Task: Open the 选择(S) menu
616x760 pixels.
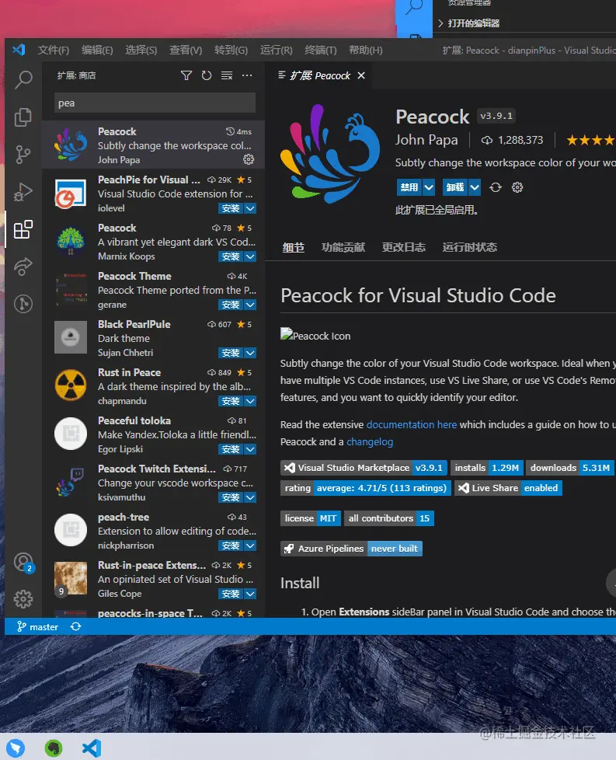Action: (141, 51)
